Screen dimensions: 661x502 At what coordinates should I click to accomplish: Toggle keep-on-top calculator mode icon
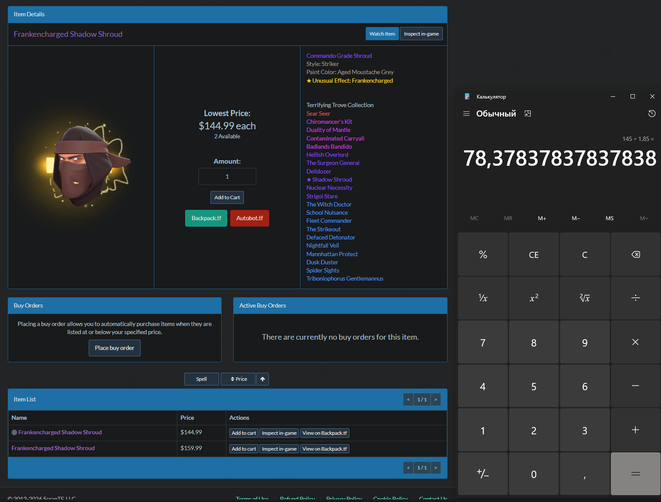(528, 114)
